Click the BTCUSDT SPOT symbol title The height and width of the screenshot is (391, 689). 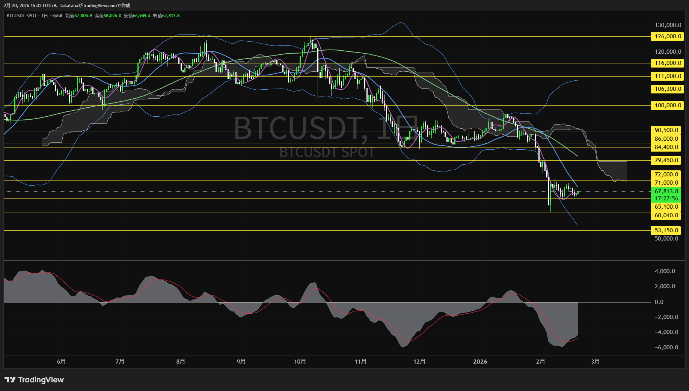(21, 16)
